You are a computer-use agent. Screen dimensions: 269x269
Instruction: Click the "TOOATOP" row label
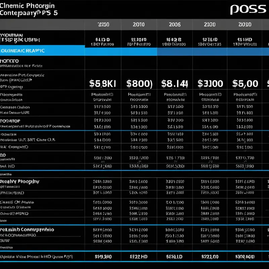10,121
